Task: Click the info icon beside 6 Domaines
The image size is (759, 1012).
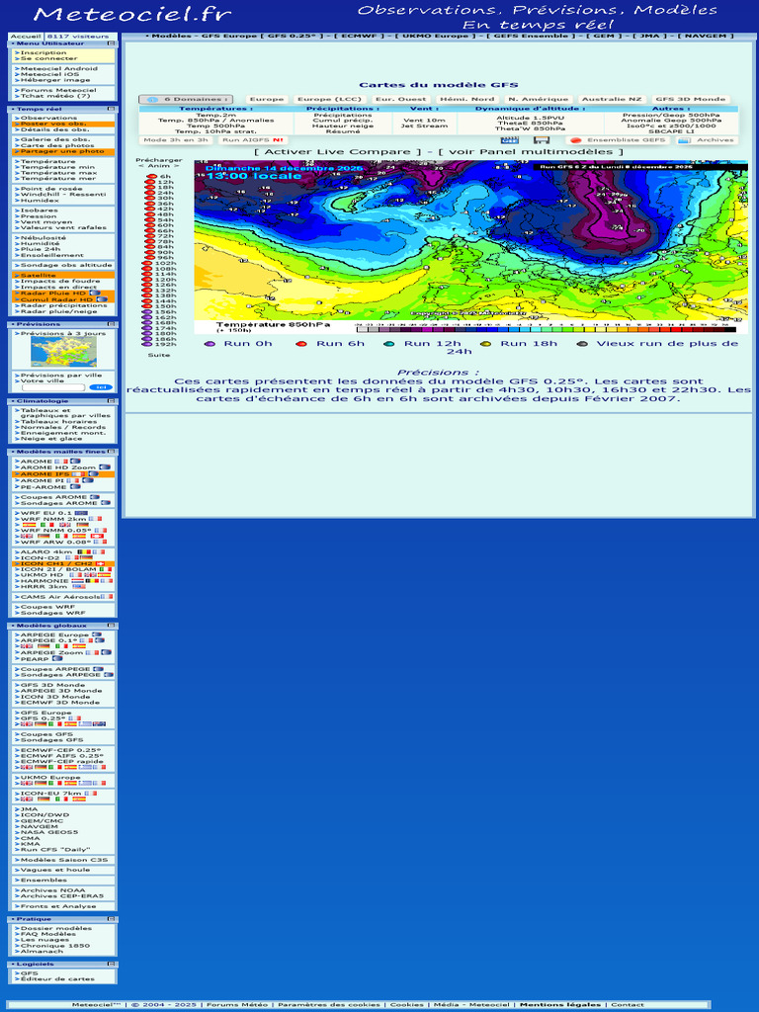Action: (x=152, y=100)
